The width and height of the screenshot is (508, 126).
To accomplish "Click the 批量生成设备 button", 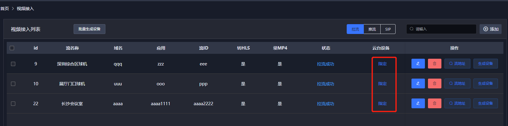I will tap(89, 29).
